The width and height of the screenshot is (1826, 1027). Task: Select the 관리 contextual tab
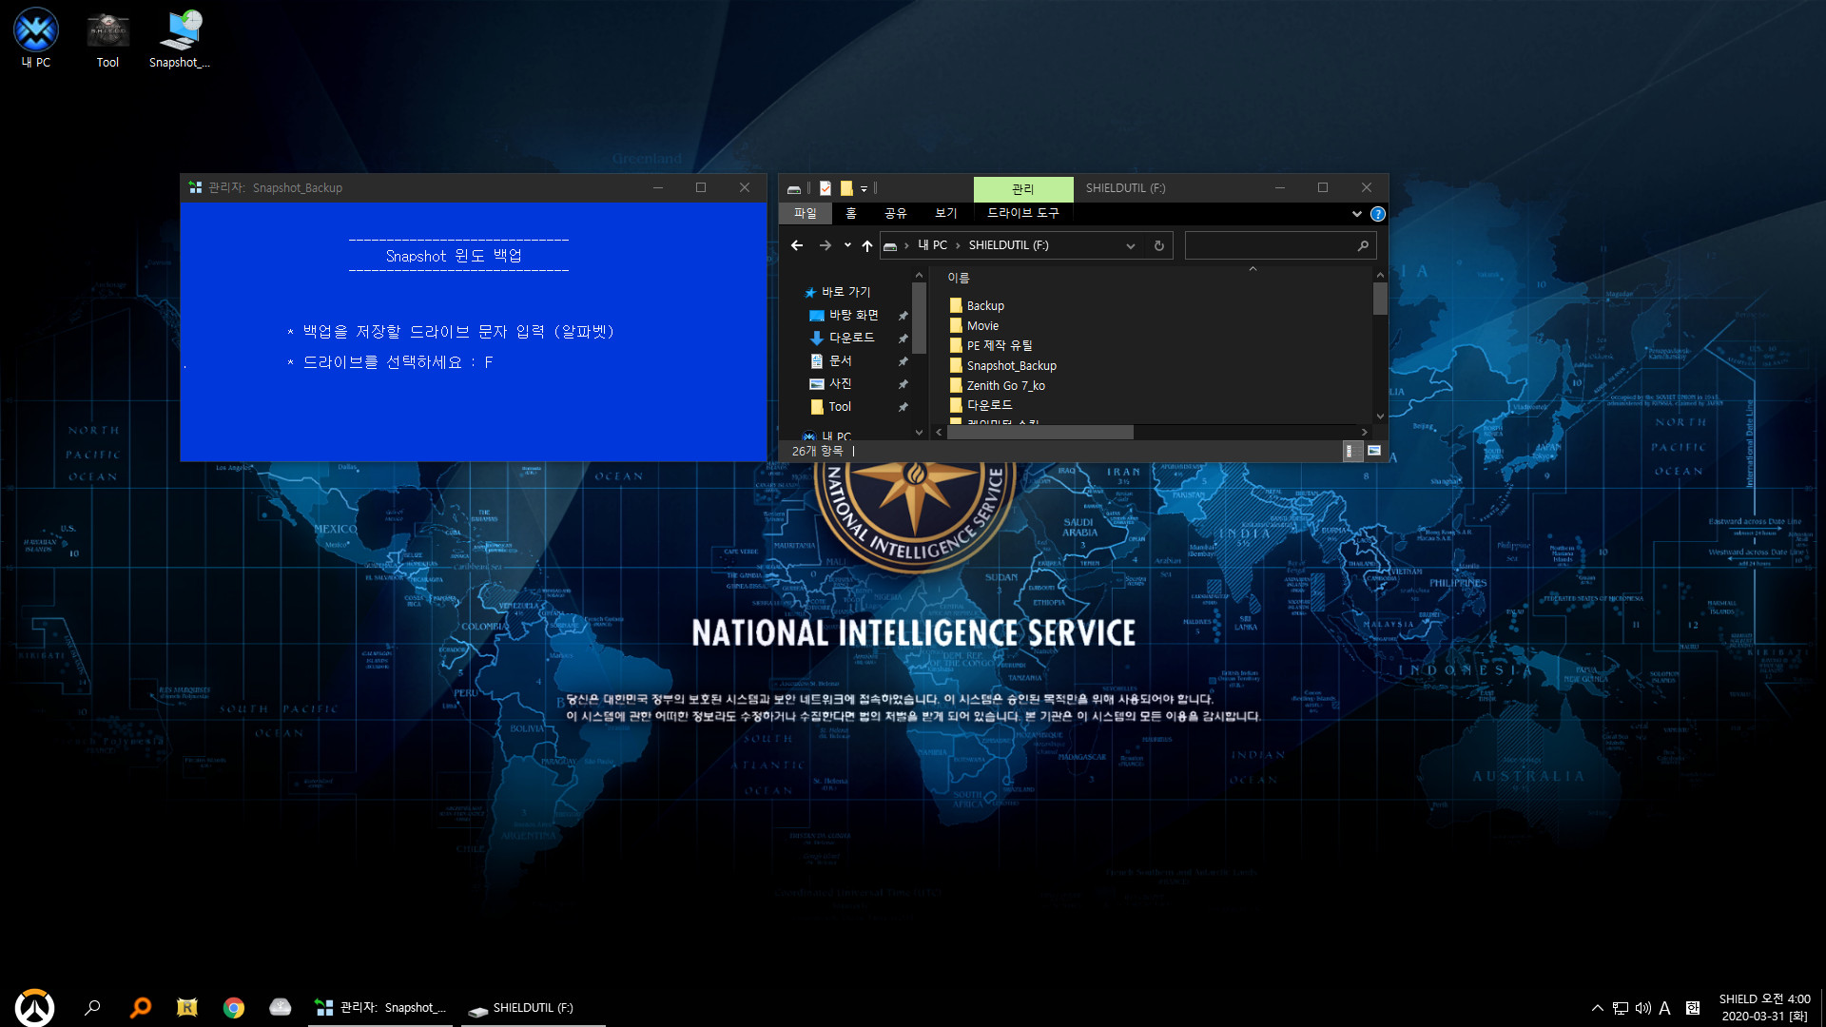coord(1023,188)
